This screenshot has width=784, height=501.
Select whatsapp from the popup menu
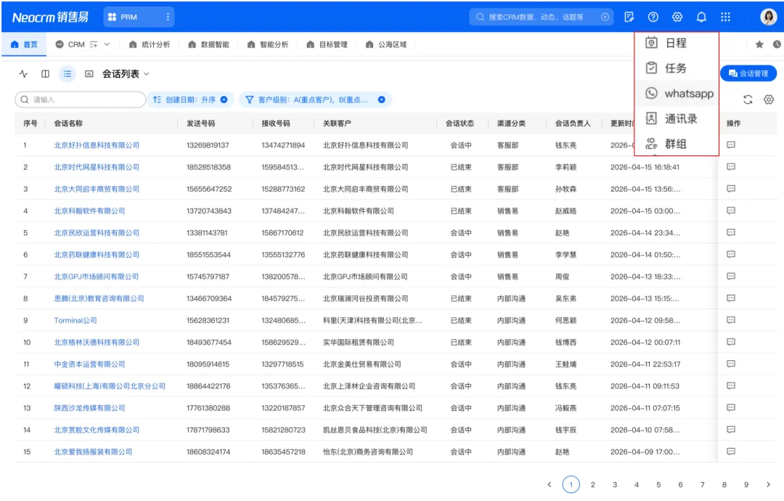(x=677, y=94)
